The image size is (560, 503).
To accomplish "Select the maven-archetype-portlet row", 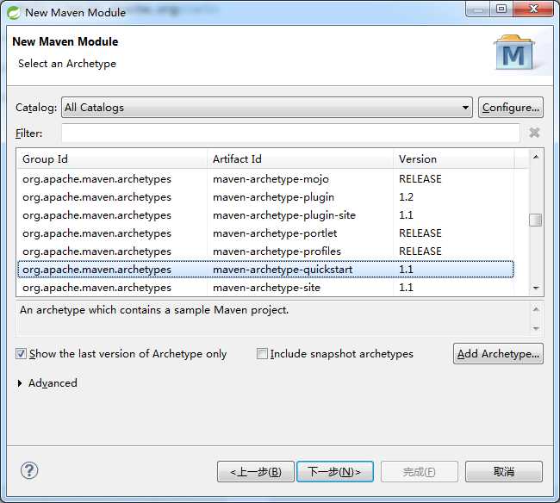I will 265,233.
